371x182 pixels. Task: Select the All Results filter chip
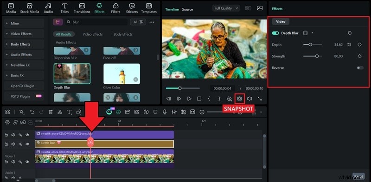[x=64, y=34]
